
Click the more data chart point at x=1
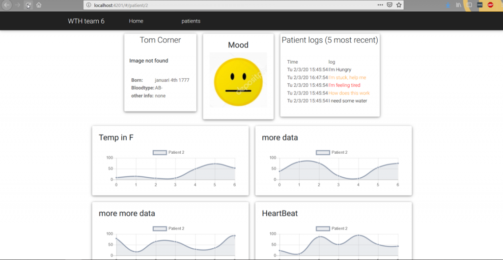[299, 162]
